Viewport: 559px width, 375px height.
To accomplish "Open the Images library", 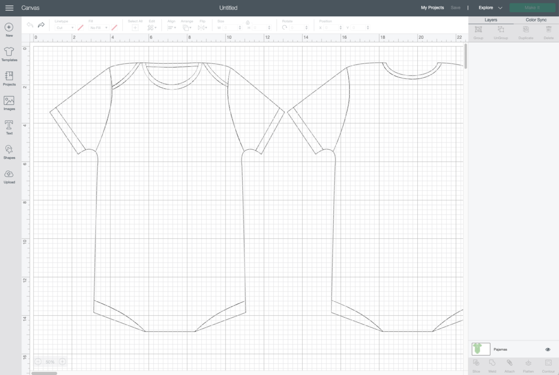I will pyautogui.click(x=9, y=103).
